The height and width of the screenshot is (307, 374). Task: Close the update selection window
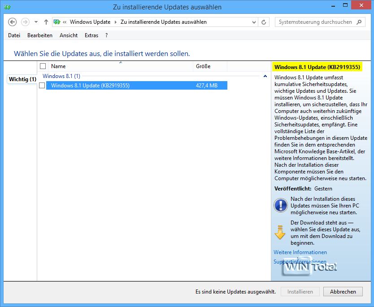click(x=361, y=5)
